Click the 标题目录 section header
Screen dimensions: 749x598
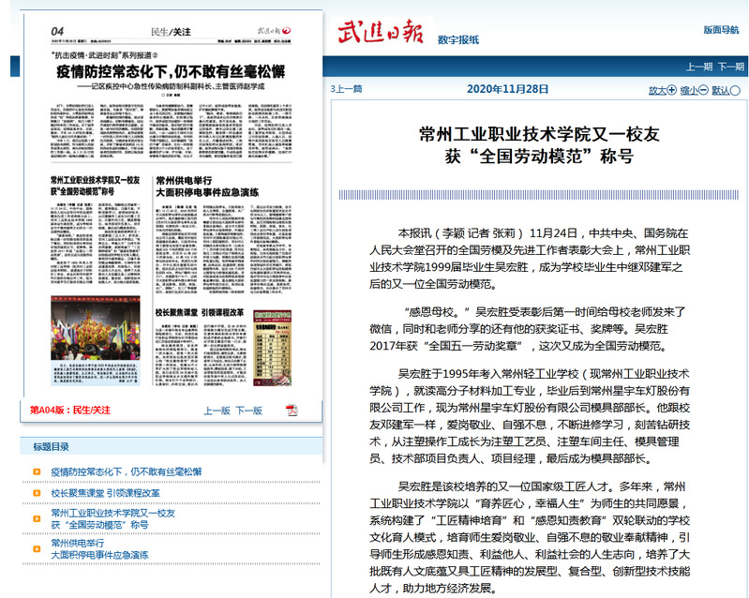pos(52,447)
